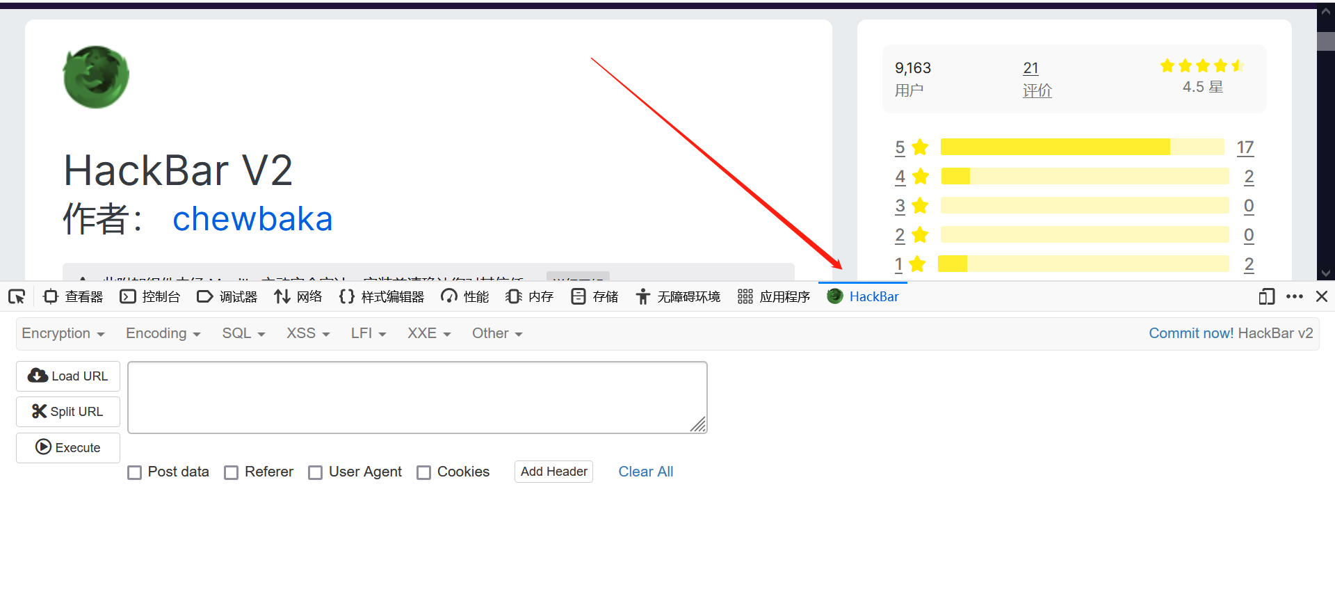This screenshot has height=601, width=1335.
Task: Click the HackBar V2 extension logo
Action: pyautogui.click(x=96, y=77)
